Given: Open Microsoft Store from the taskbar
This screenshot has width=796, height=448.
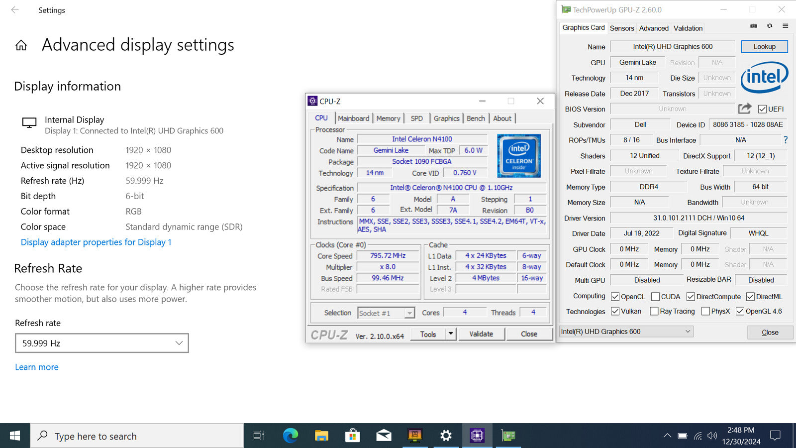Looking at the screenshot, I should (x=352, y=436).
